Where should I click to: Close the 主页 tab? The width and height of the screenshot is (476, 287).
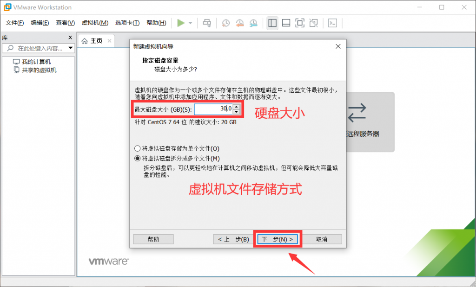coord(109,41)
